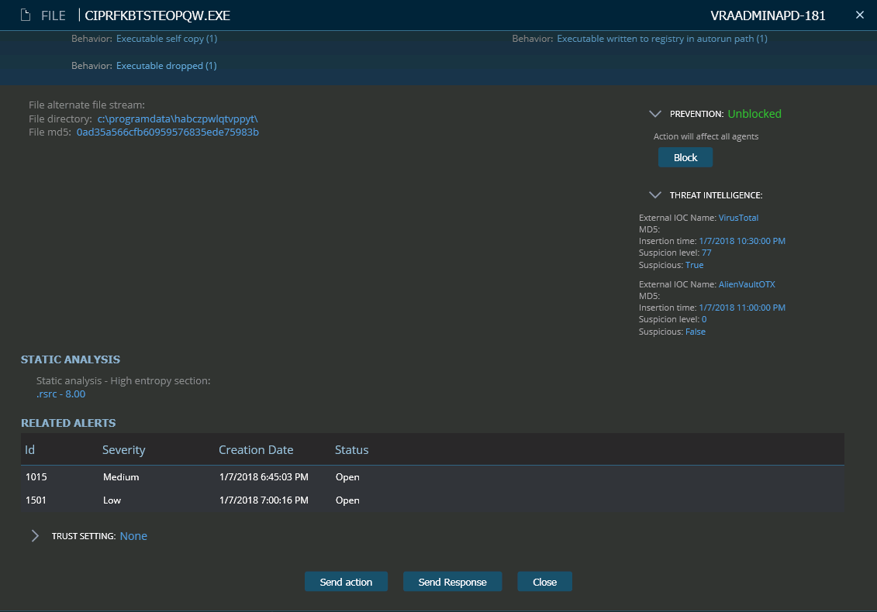This screenshot has width=877, height=612.
Task: Open the 'Executable self copy' behavior link
Action: point(167,38)
